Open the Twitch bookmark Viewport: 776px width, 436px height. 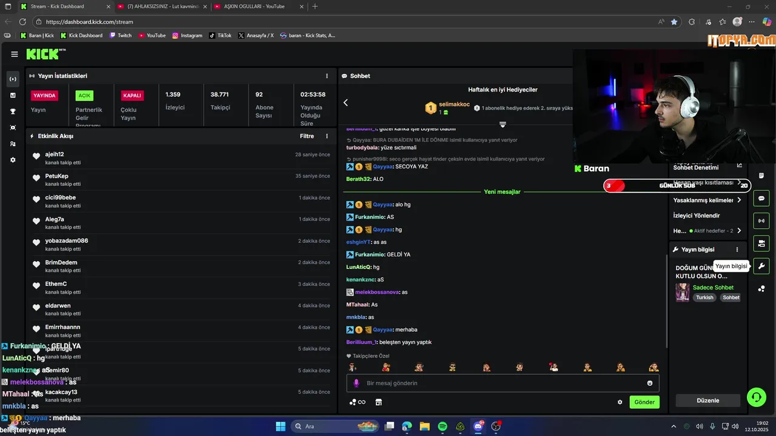[x=121, y=35]
